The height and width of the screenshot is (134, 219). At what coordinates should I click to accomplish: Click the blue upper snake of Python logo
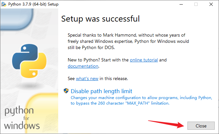coord(25,56)
